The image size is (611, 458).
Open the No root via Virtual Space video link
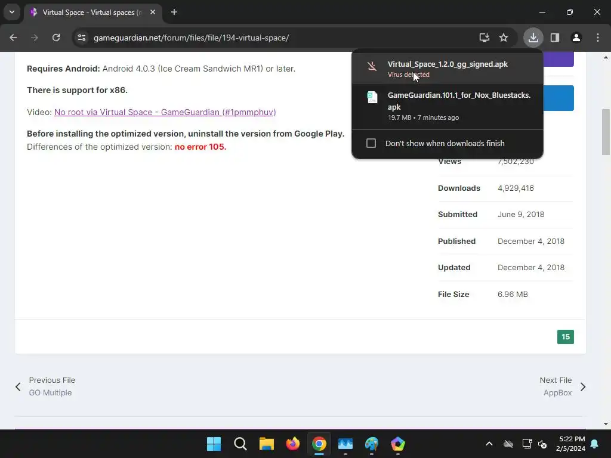(165, 112)
